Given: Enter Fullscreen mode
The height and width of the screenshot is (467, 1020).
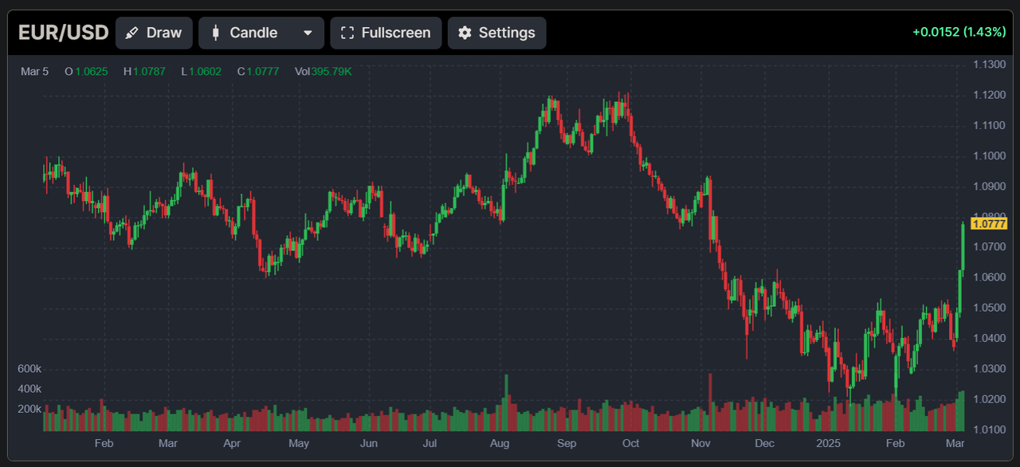Looking at the screenshot, I should (386, 33).
